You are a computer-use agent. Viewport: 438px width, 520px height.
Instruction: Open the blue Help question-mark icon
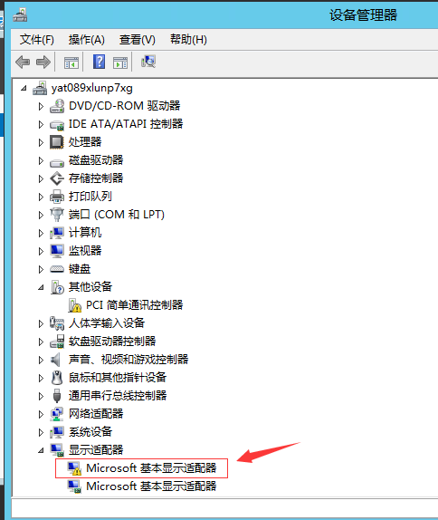(x=99, y=62)
